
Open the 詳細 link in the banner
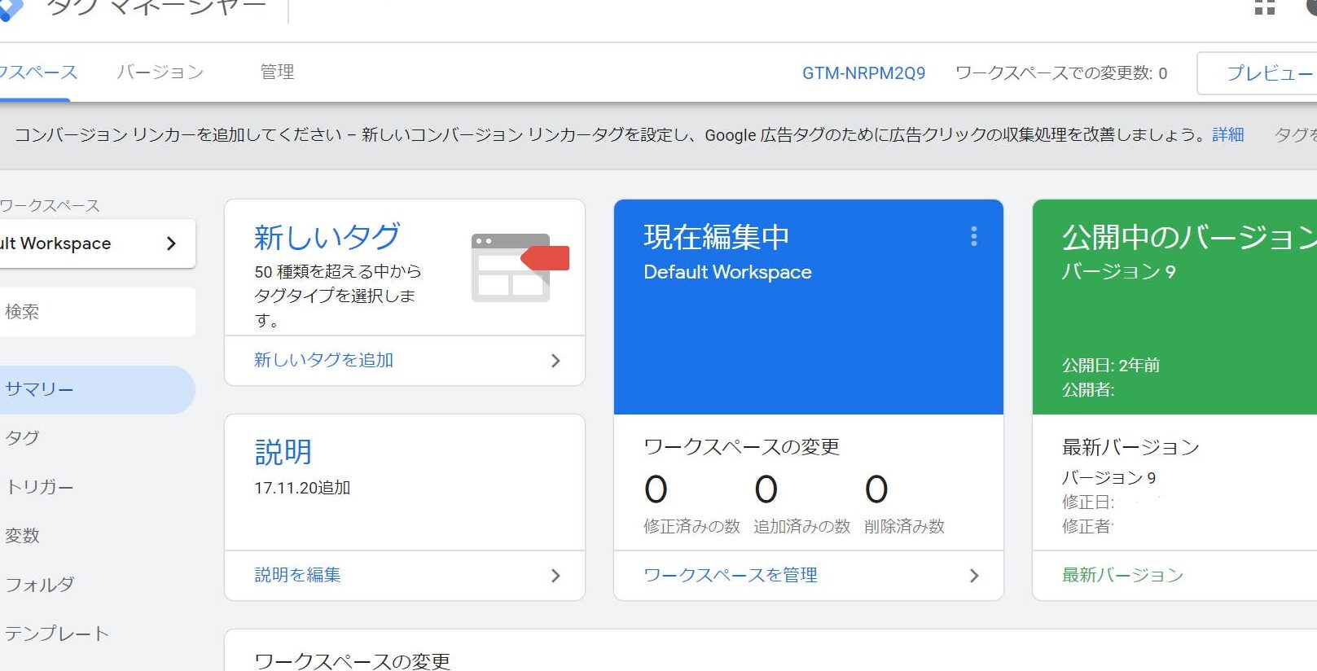tap(1227, 135)
